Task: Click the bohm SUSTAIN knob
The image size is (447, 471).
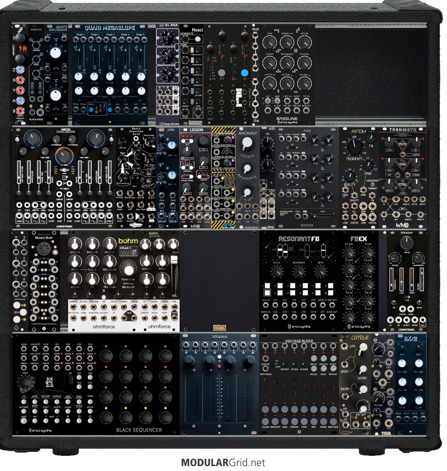Action: point(92,244)
